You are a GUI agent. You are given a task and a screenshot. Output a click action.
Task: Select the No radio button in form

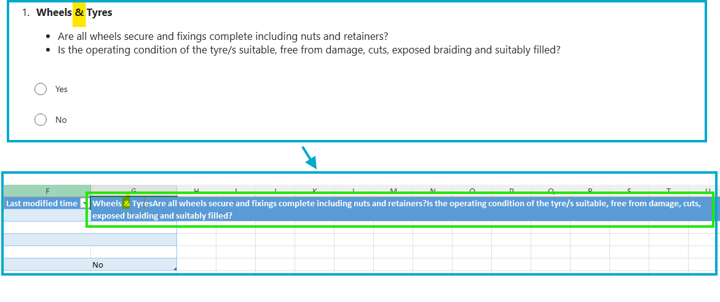coord(41,120)
